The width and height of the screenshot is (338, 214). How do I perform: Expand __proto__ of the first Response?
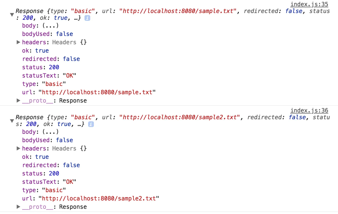point(18,100)
